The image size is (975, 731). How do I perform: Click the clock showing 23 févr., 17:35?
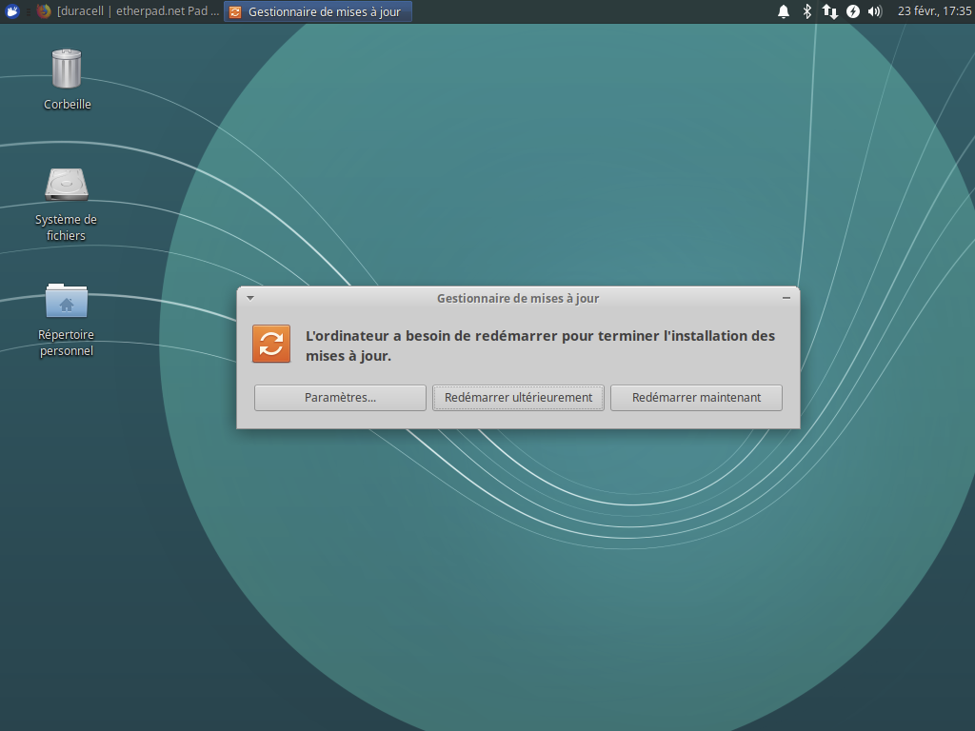[933, 11]
